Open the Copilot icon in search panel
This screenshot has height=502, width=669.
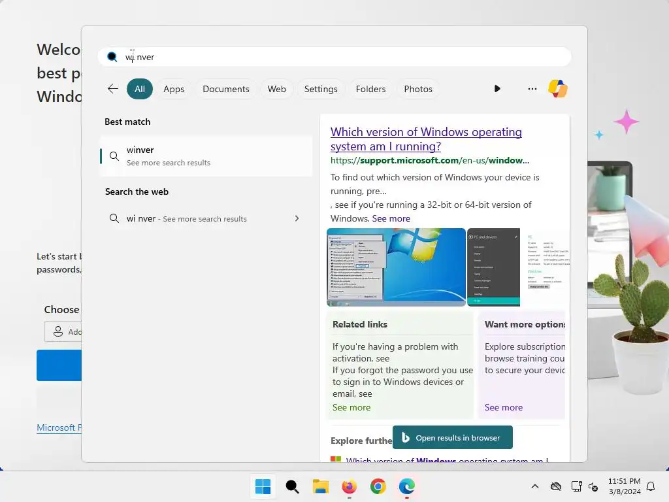coord(558,89)
